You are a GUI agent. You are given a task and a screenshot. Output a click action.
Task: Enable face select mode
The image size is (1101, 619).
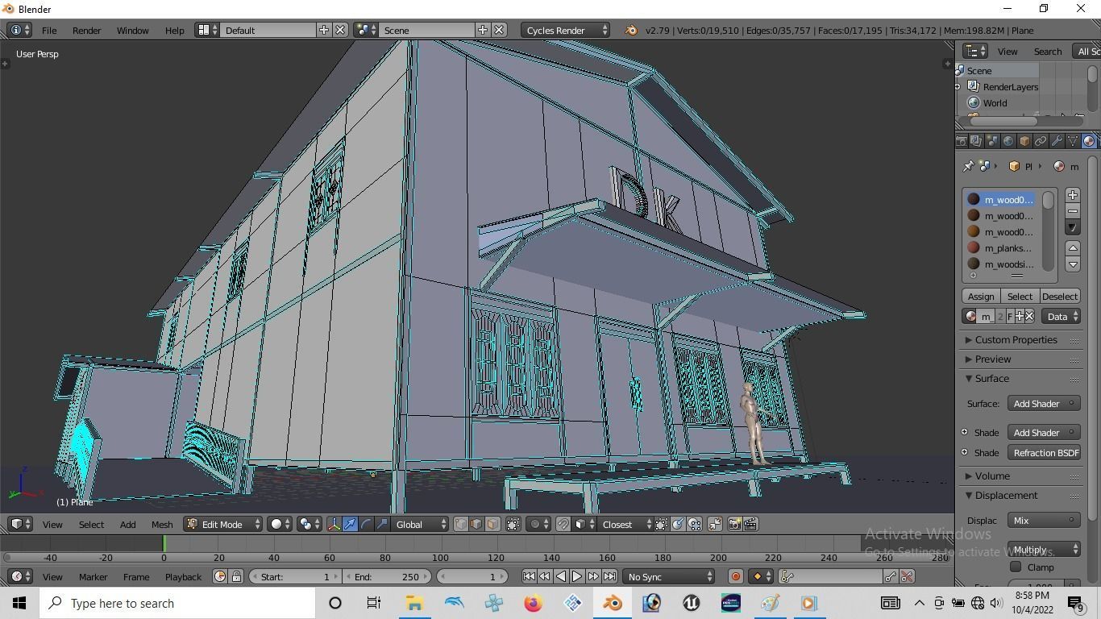pos(492,525)
